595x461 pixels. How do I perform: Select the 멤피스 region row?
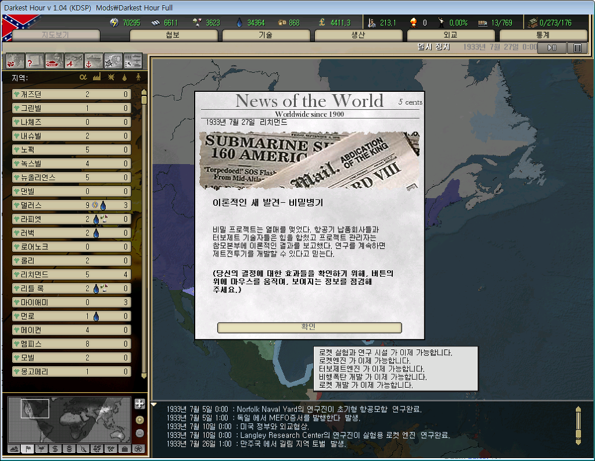point(71,344)
